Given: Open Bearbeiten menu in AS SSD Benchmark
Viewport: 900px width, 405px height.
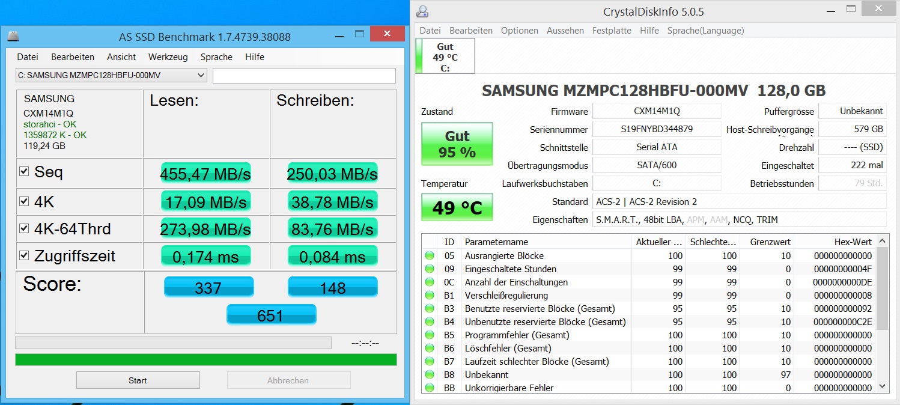Looking at the screenshot, I should pos(73,57).
